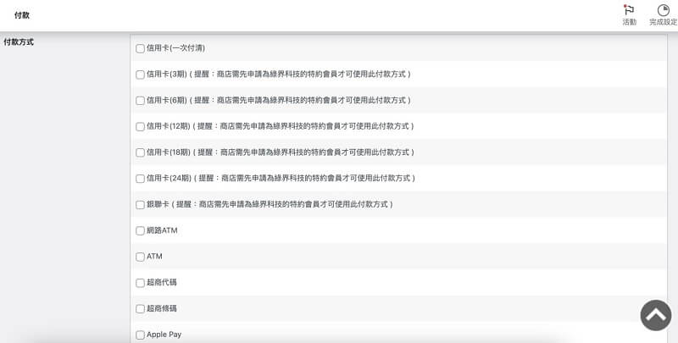
Task: Click the 銀聯卡 reminder text
Action: (x=282, y=204)
